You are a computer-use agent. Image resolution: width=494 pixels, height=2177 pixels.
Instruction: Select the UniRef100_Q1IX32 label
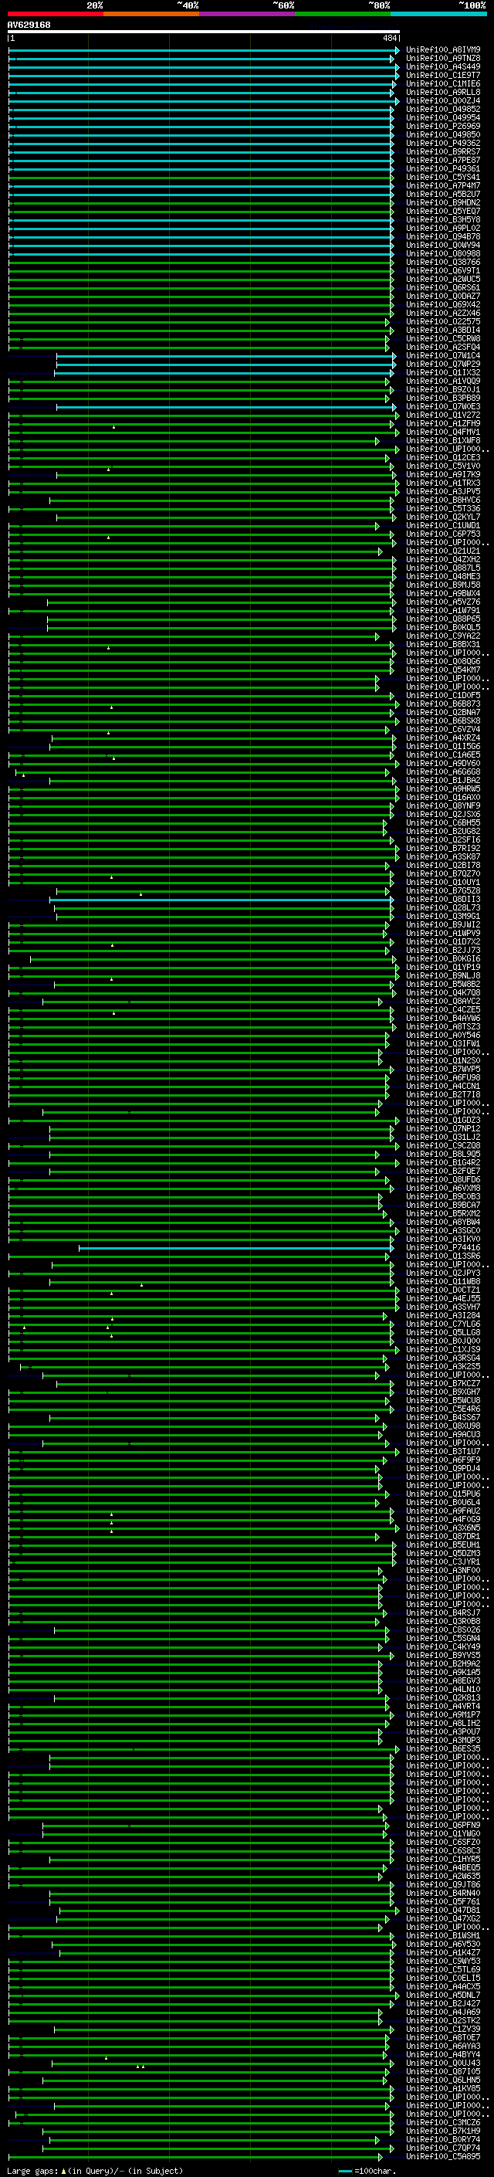(x=443, y=373)
